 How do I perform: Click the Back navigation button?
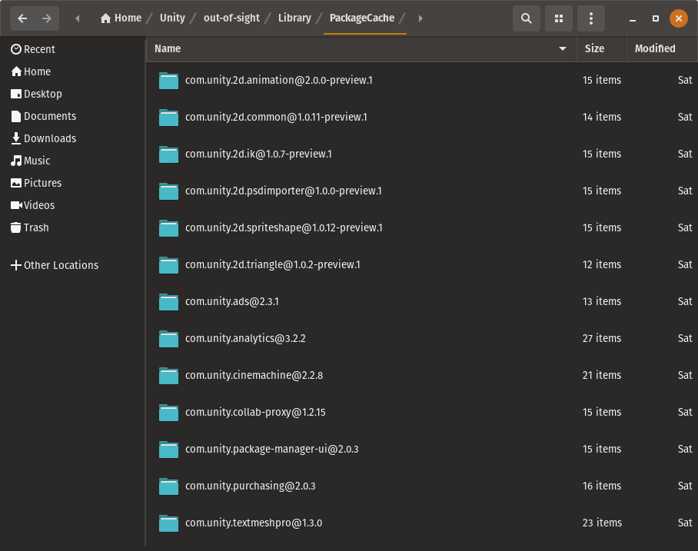[22, 18]
